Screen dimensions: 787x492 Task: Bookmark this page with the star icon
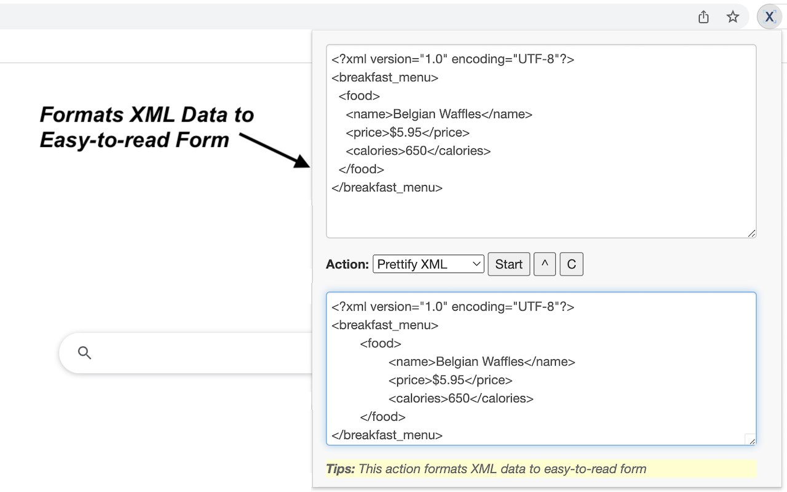(x=732, y=17)
